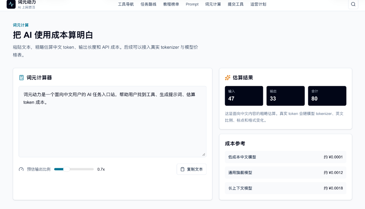Click the 输入 47 result card
This screenshot has width=365, height=209.
(x=244, y=96)
